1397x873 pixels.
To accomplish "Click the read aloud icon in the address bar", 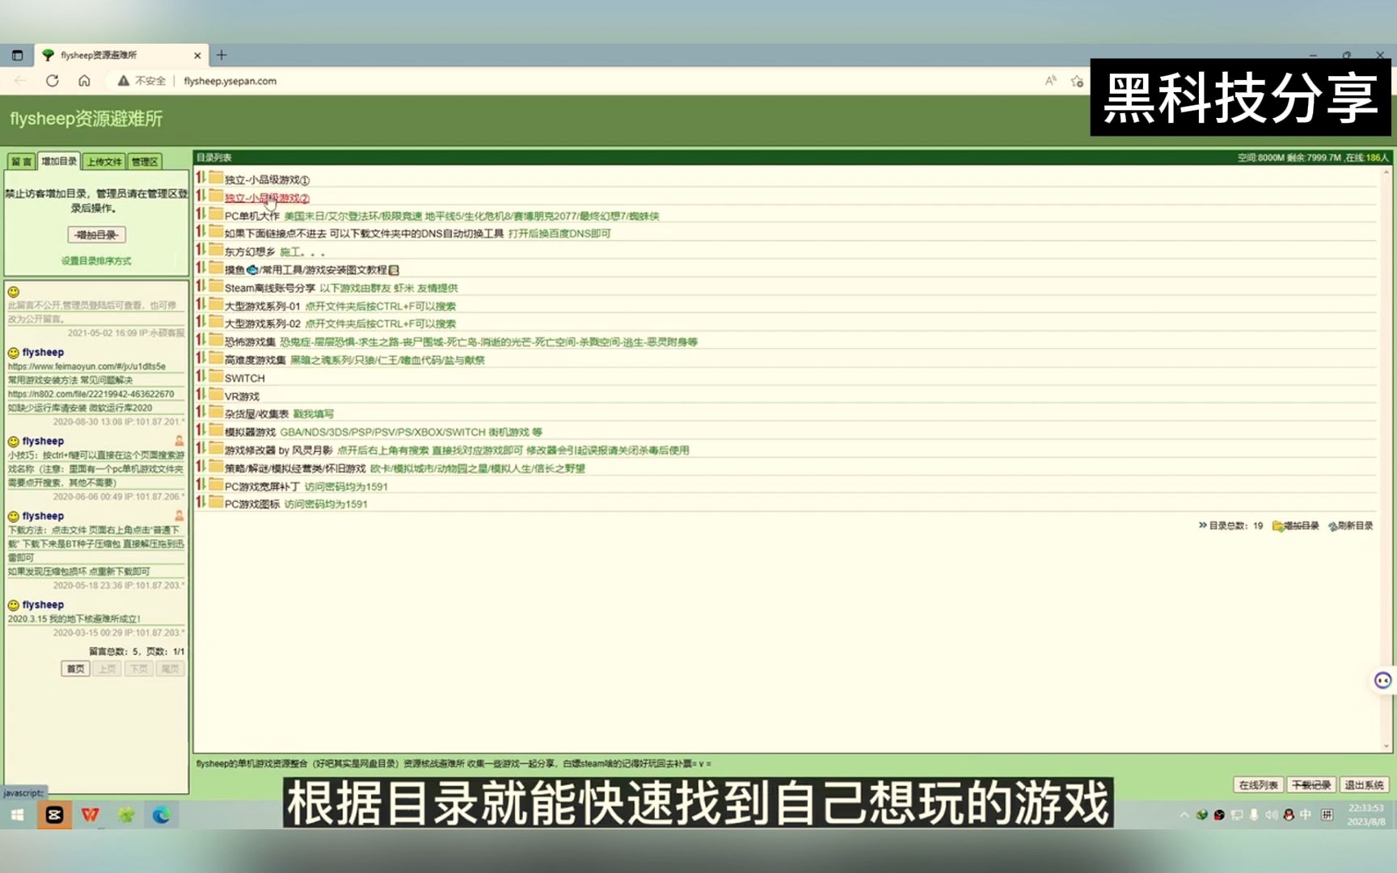I will (1050, 81).
